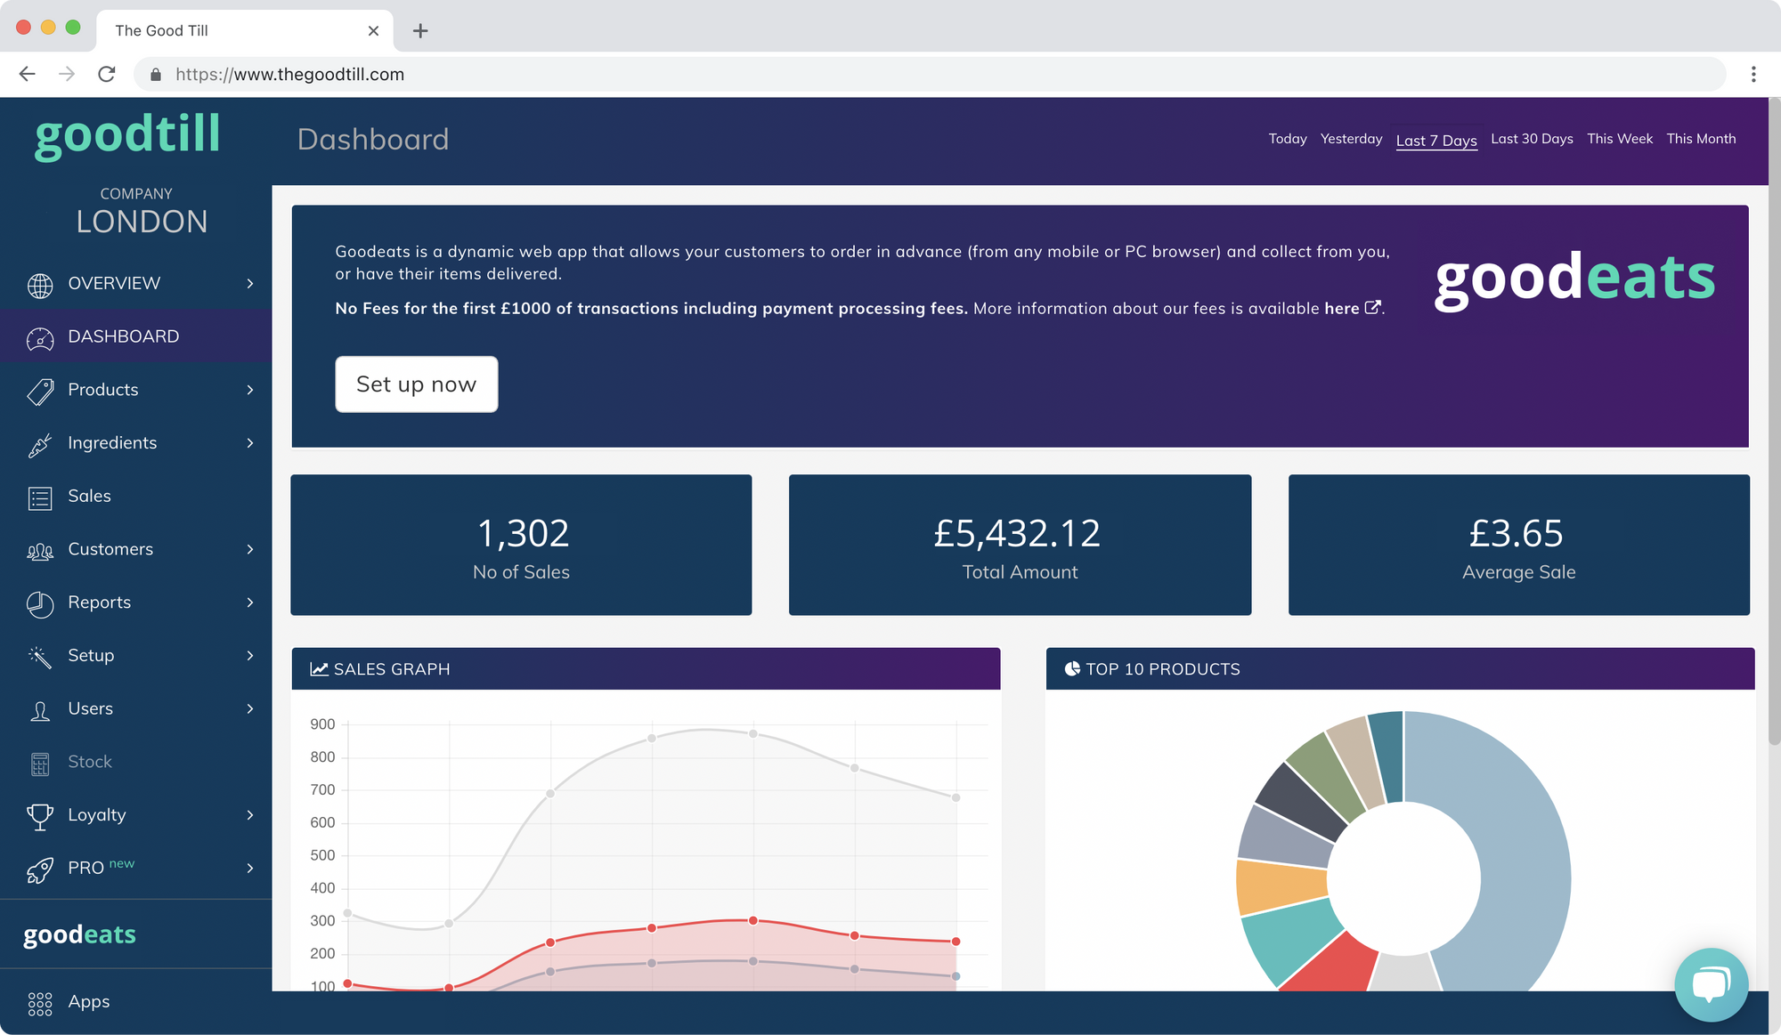Expand the Customers submenu chevron
This screenshot has height=1035, width=1781.
tap(250, 550)
